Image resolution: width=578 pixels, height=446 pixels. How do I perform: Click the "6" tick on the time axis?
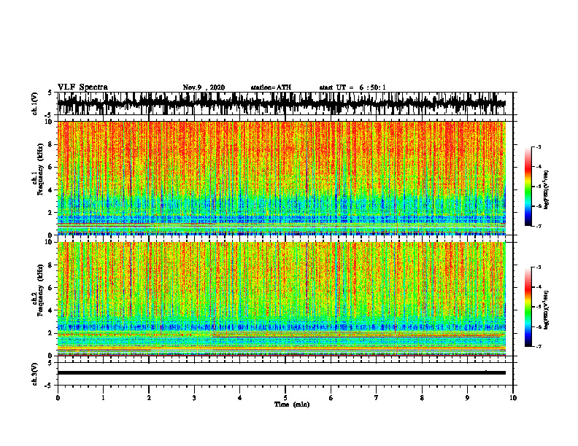click(x=331, y=398)
